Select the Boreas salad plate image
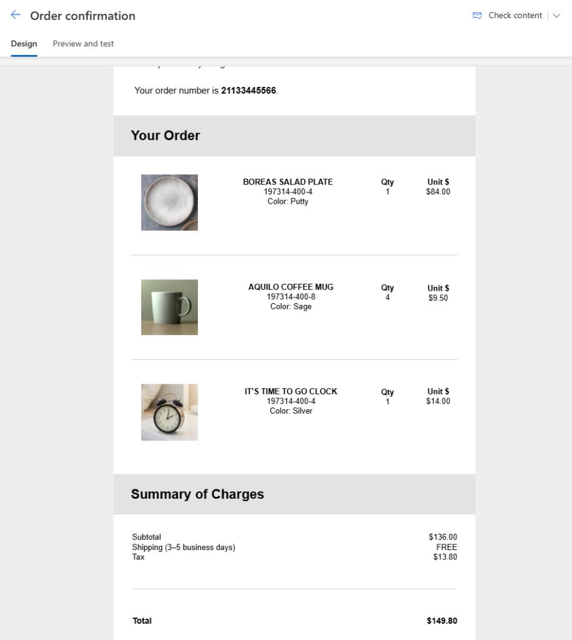The width and height of the screenshot is (572, 640). tap(169, 202)
